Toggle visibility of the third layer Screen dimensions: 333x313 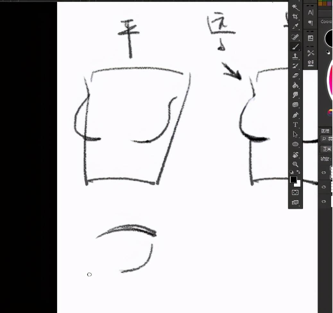point(324,201)
